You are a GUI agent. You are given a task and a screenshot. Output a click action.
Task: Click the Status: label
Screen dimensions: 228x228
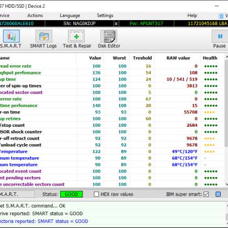tap(50, 194)
